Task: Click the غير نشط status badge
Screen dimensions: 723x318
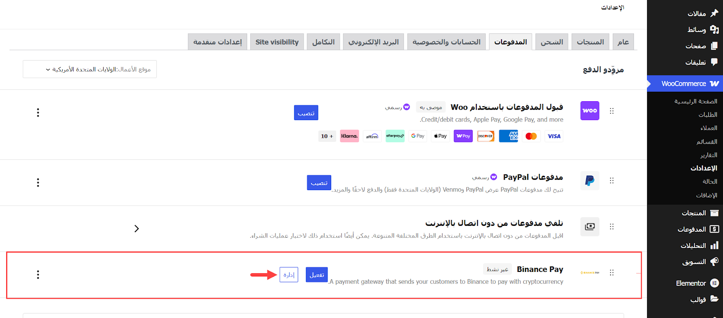Action: point(498,269)
